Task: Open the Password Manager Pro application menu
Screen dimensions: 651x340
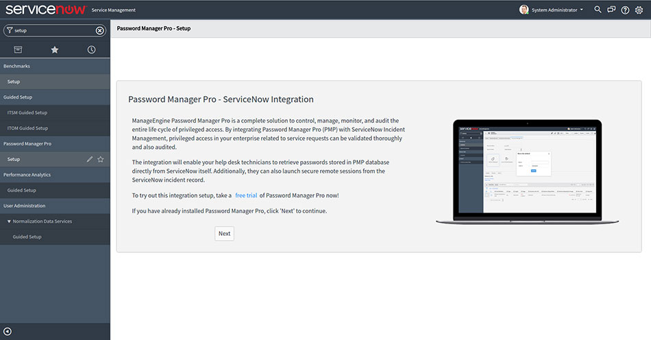Action: click(x=55, y=144)
